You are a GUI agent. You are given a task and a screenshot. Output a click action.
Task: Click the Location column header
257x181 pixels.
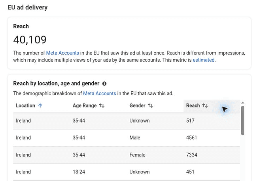pyautogui.click(x=25, y=106)
